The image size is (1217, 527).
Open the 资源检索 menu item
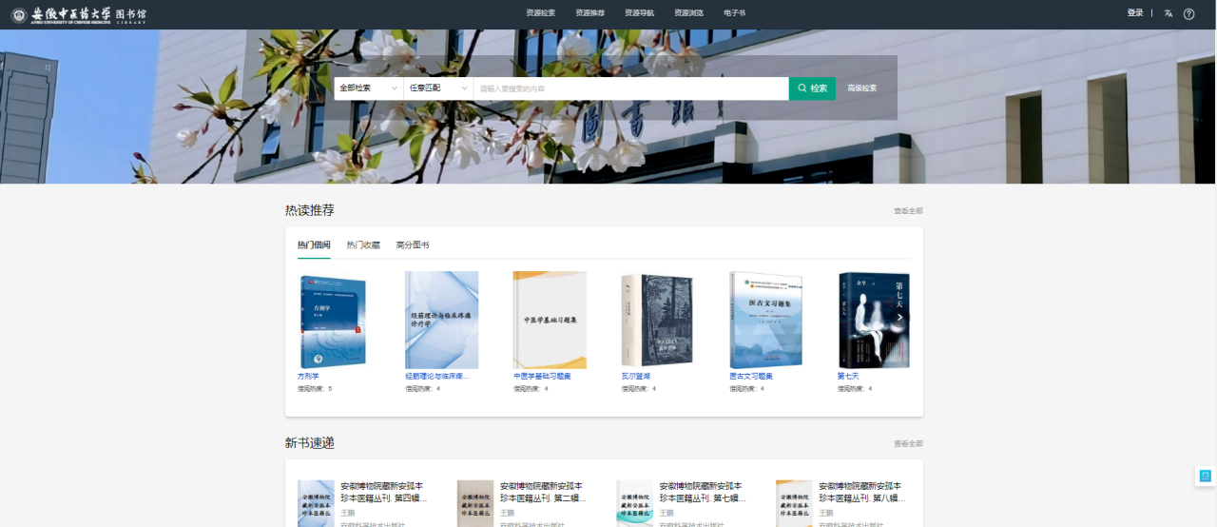point(540,13)
